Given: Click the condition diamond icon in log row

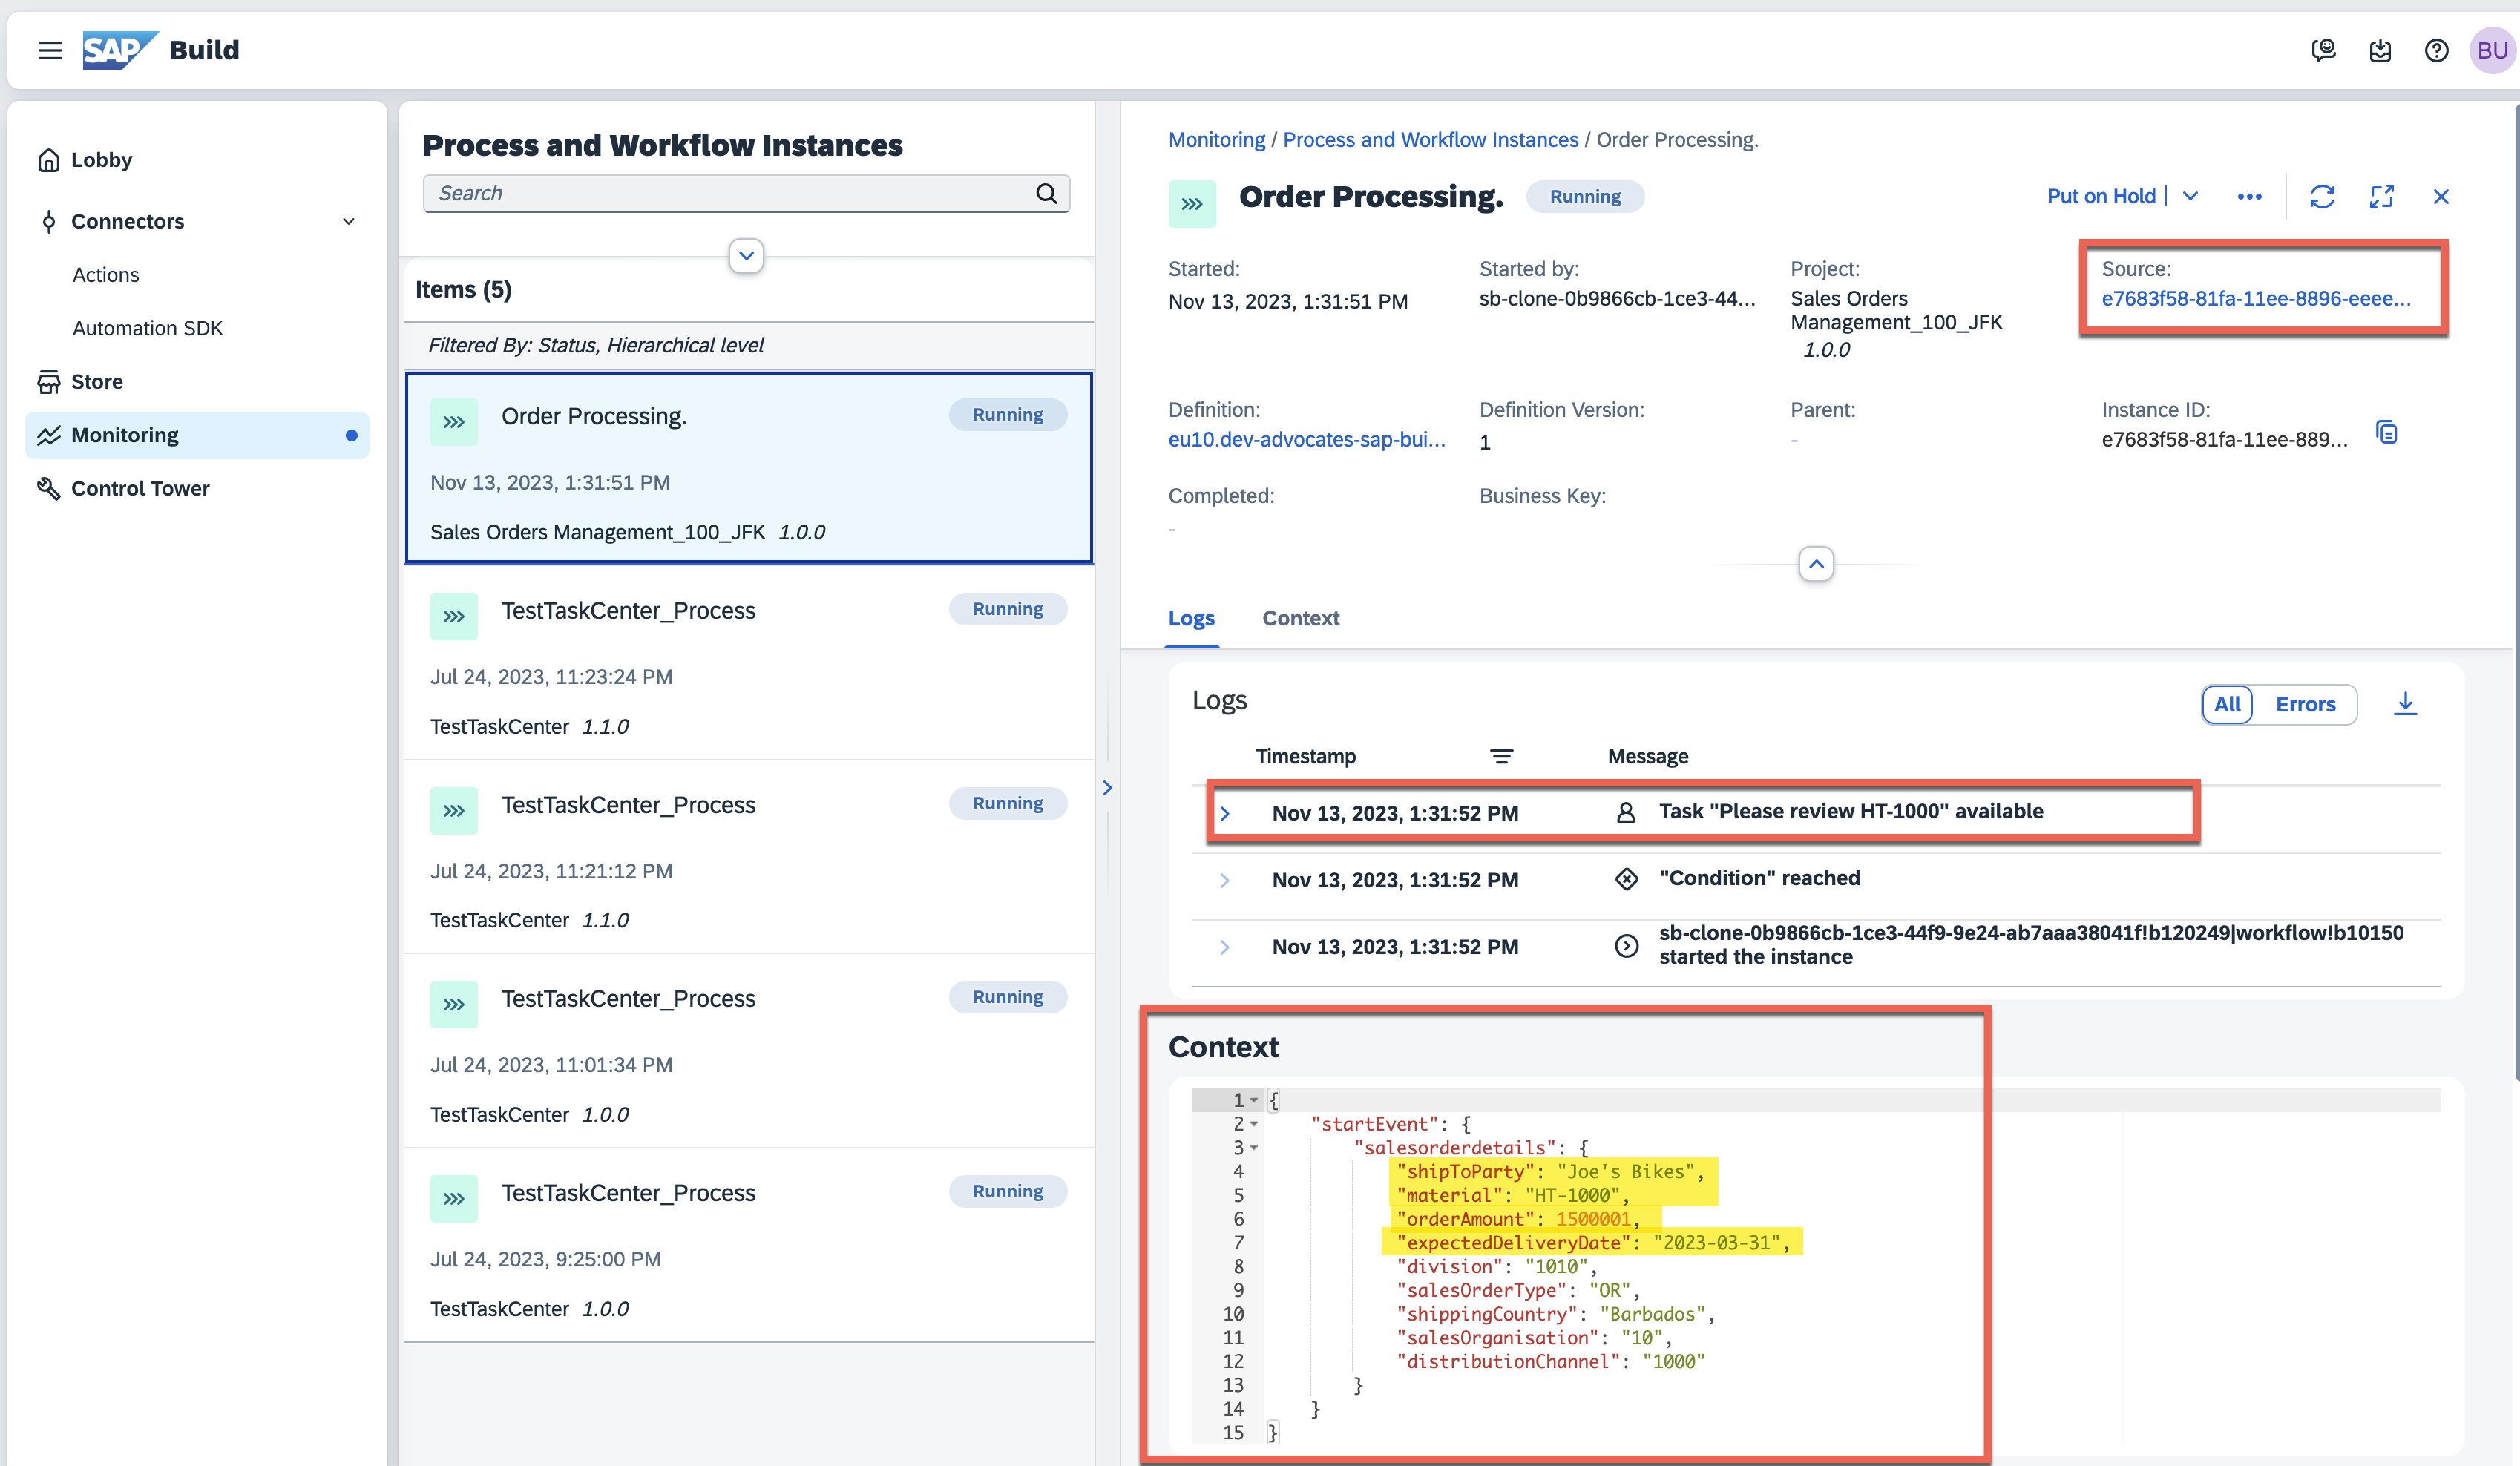Looking at the screenshot, I should (1626, 878).
